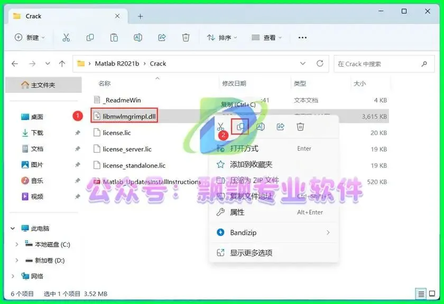Image resolution: width=444 pixels, height=304 pixels.
Task: Go back with the left arrow
Action: (15, 64)
